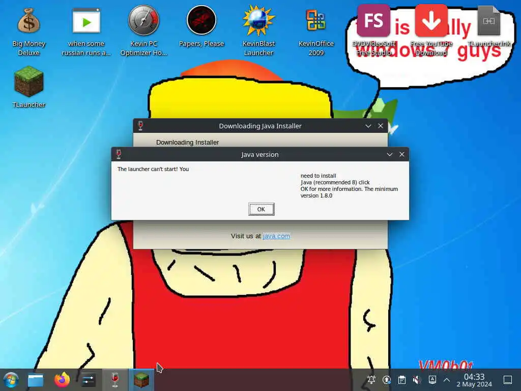Launch Kevin PC Optimizer desktop icon
521x391 pixels.
pos(143,31)
